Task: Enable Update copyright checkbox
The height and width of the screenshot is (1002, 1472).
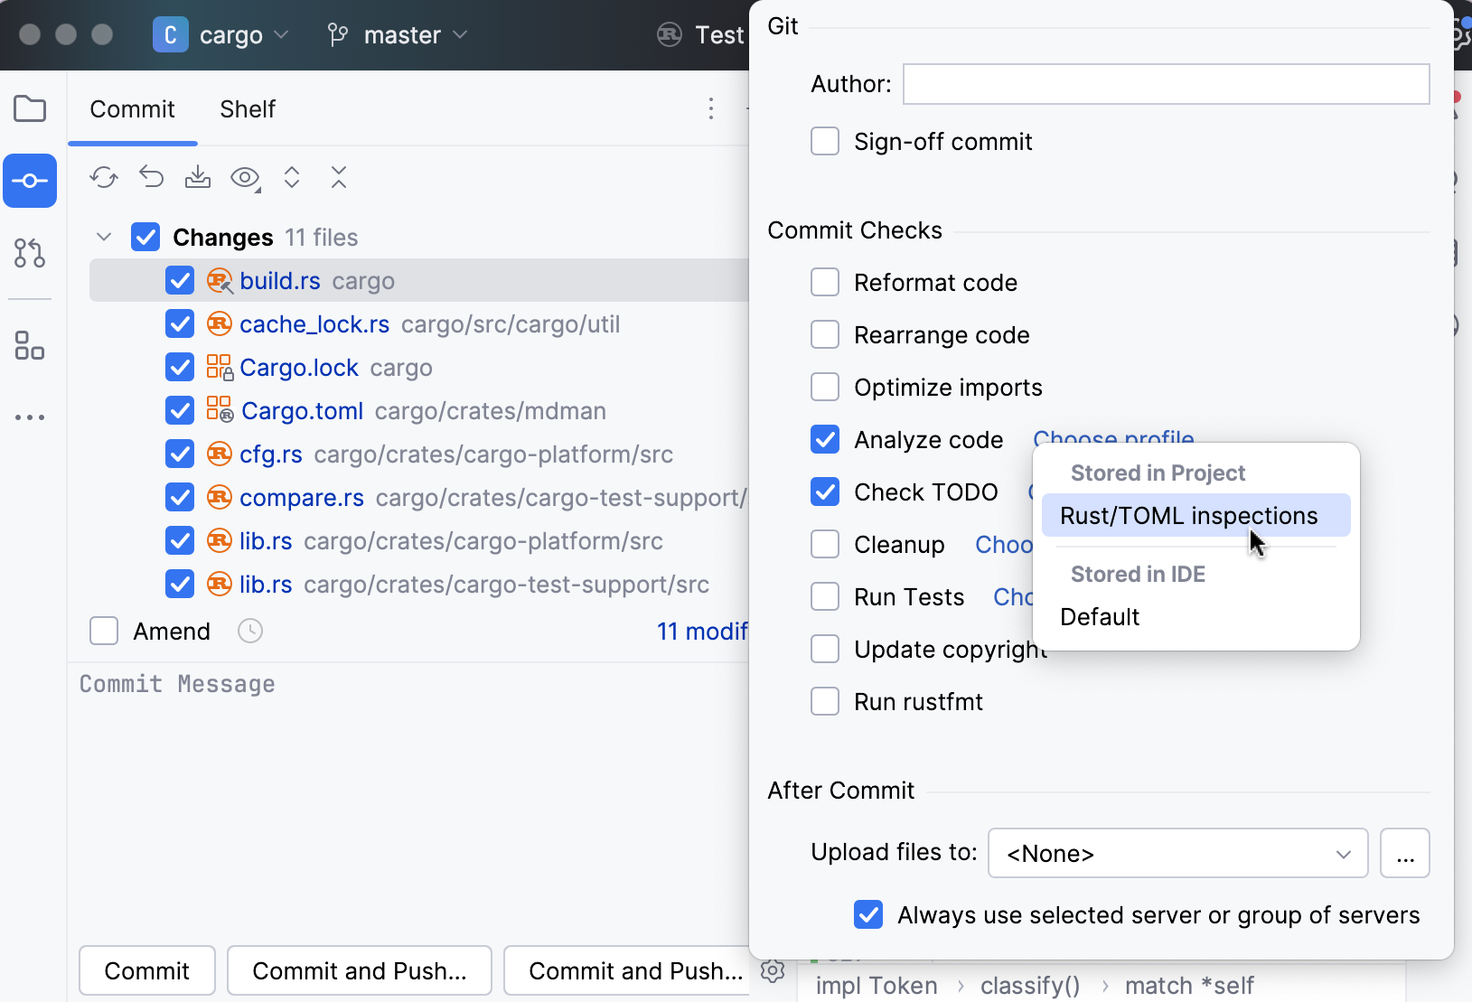Action: [x=825, y=650]
